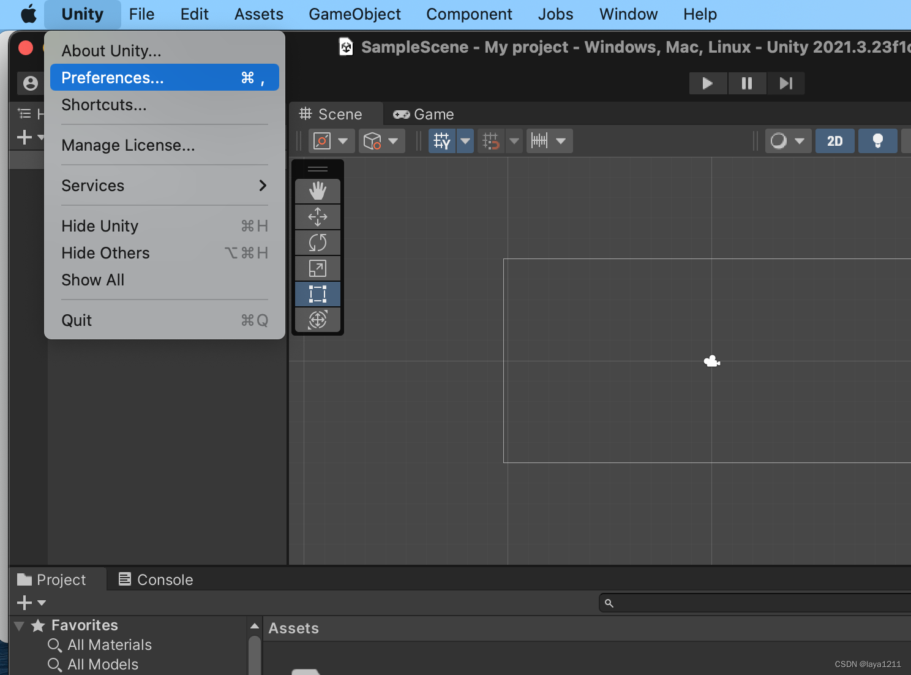Select the Hand view tool
Screen dimensions: 911x675
318,191
